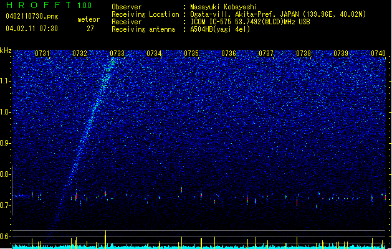This screenshot has width=392, height=249.
Task: Click observer name Masayuki Kobayashi
Action: tap(224, 7)
